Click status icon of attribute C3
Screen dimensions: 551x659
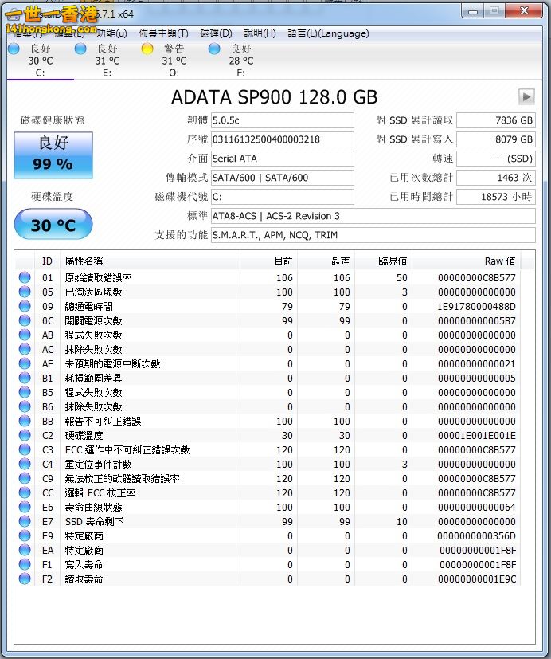click(x=25, y=449)
